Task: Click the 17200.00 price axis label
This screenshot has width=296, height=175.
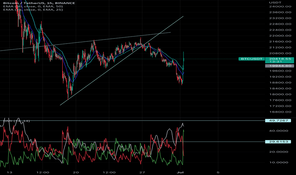Action: (280, 106)
